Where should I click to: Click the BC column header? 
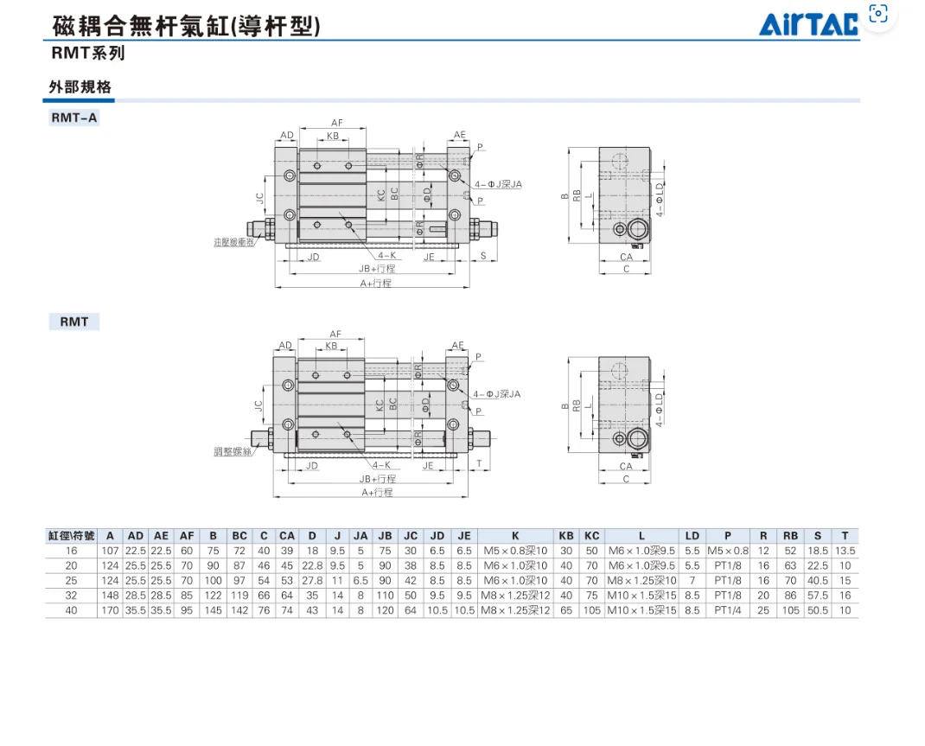[x=239, y=536]
